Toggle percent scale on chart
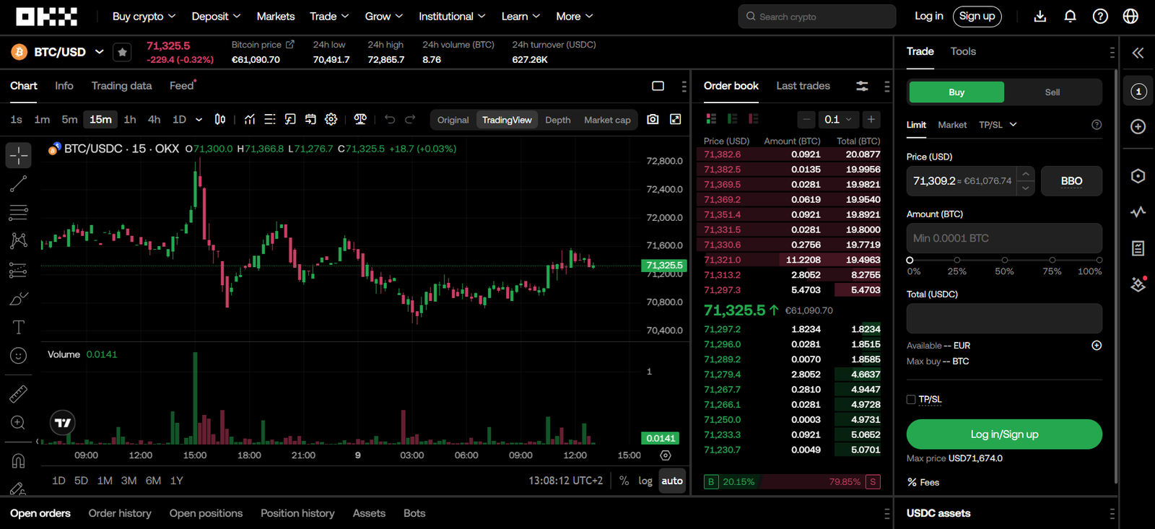The height and width of the screenshot is (529, 1155). (x=624, y=481)
